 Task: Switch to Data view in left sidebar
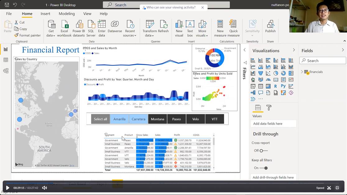pos(6,60)
